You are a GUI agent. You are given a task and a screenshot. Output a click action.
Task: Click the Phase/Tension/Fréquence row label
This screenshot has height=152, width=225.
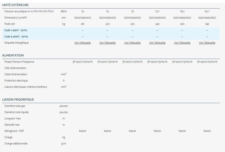19,62
